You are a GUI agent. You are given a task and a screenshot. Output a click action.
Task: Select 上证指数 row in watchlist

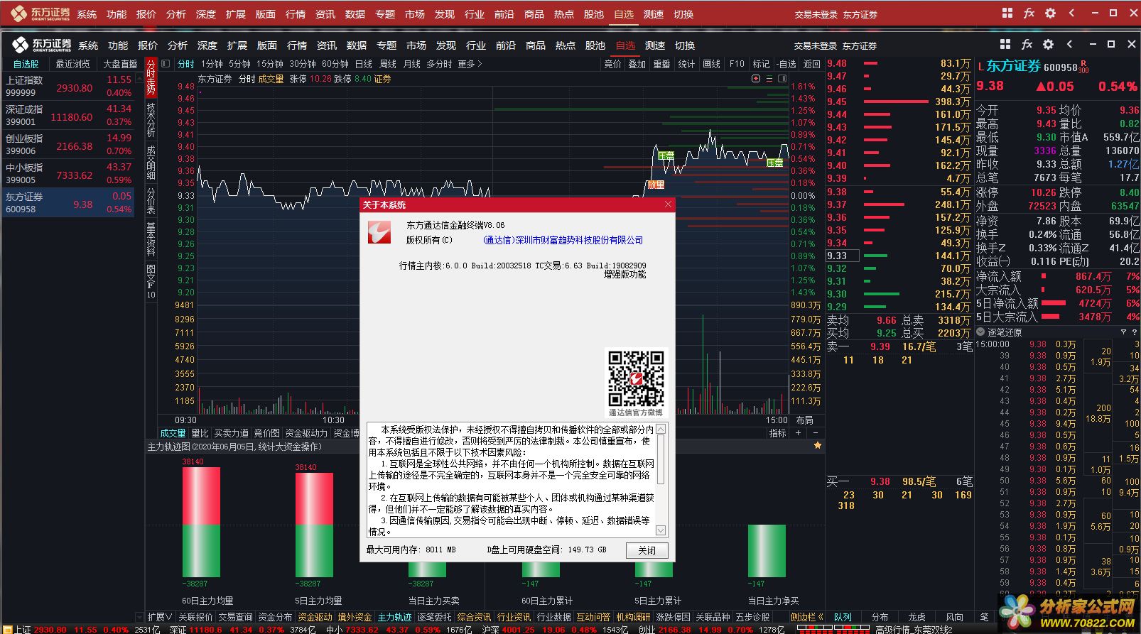(68, 86)
